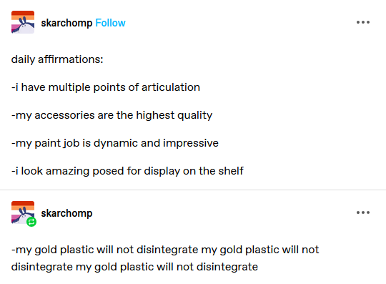Open the three-dot menu on the reblogged post
Viewport: 386px width, 284px height.
[363, 212]
